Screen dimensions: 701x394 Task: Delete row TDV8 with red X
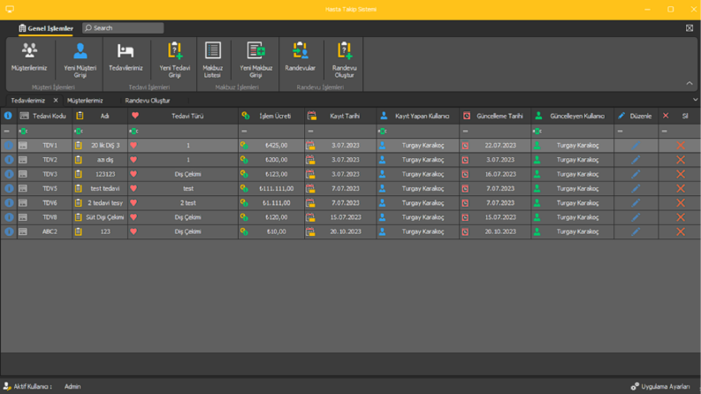click(x=681, y=217)
